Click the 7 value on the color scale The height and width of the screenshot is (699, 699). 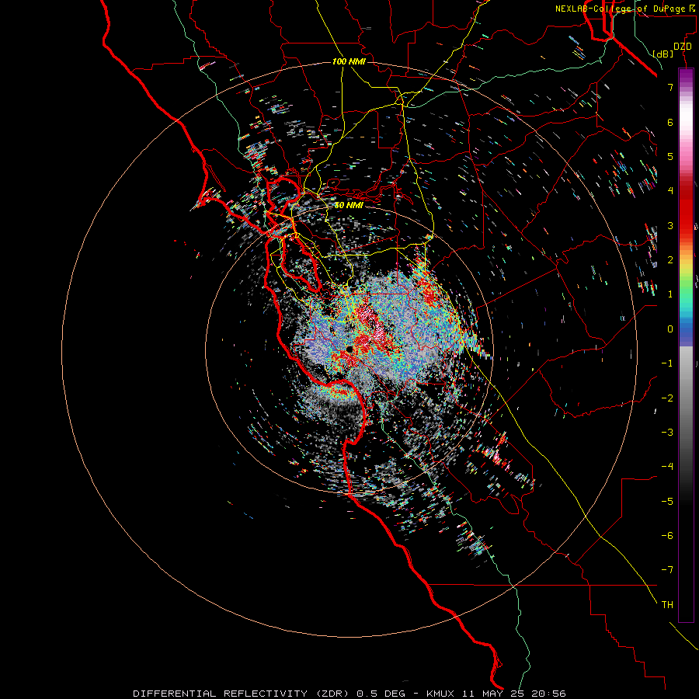pyautogui.click(x=670, y=87)
